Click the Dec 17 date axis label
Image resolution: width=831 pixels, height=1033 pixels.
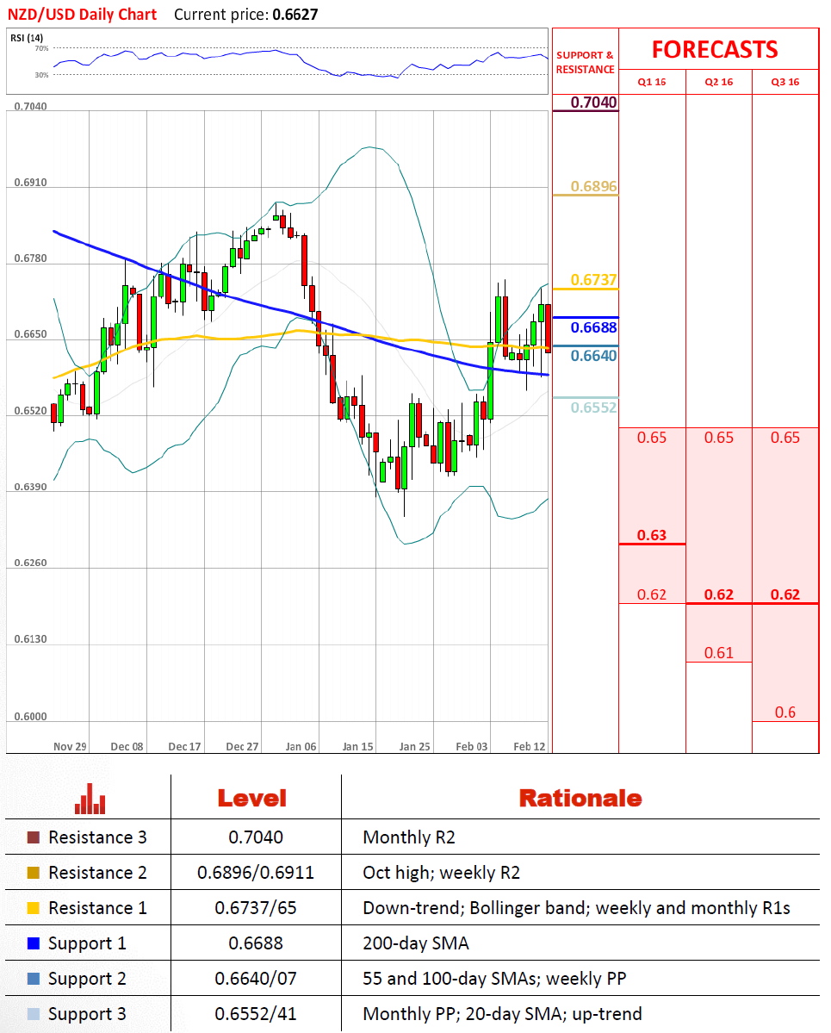(184, 746)
